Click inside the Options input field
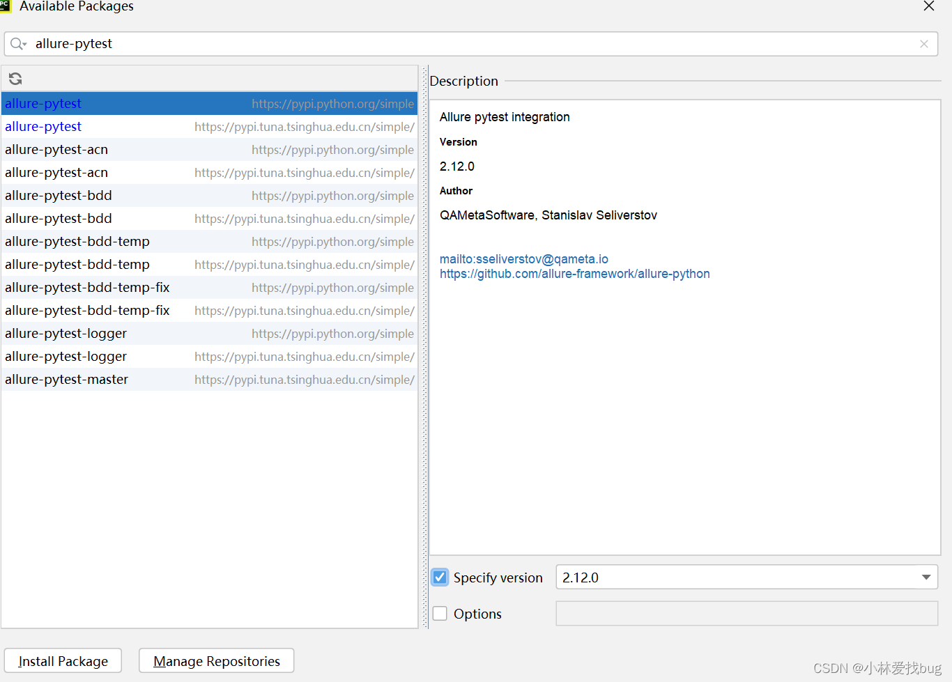952x682 pixels. [746, 613]
